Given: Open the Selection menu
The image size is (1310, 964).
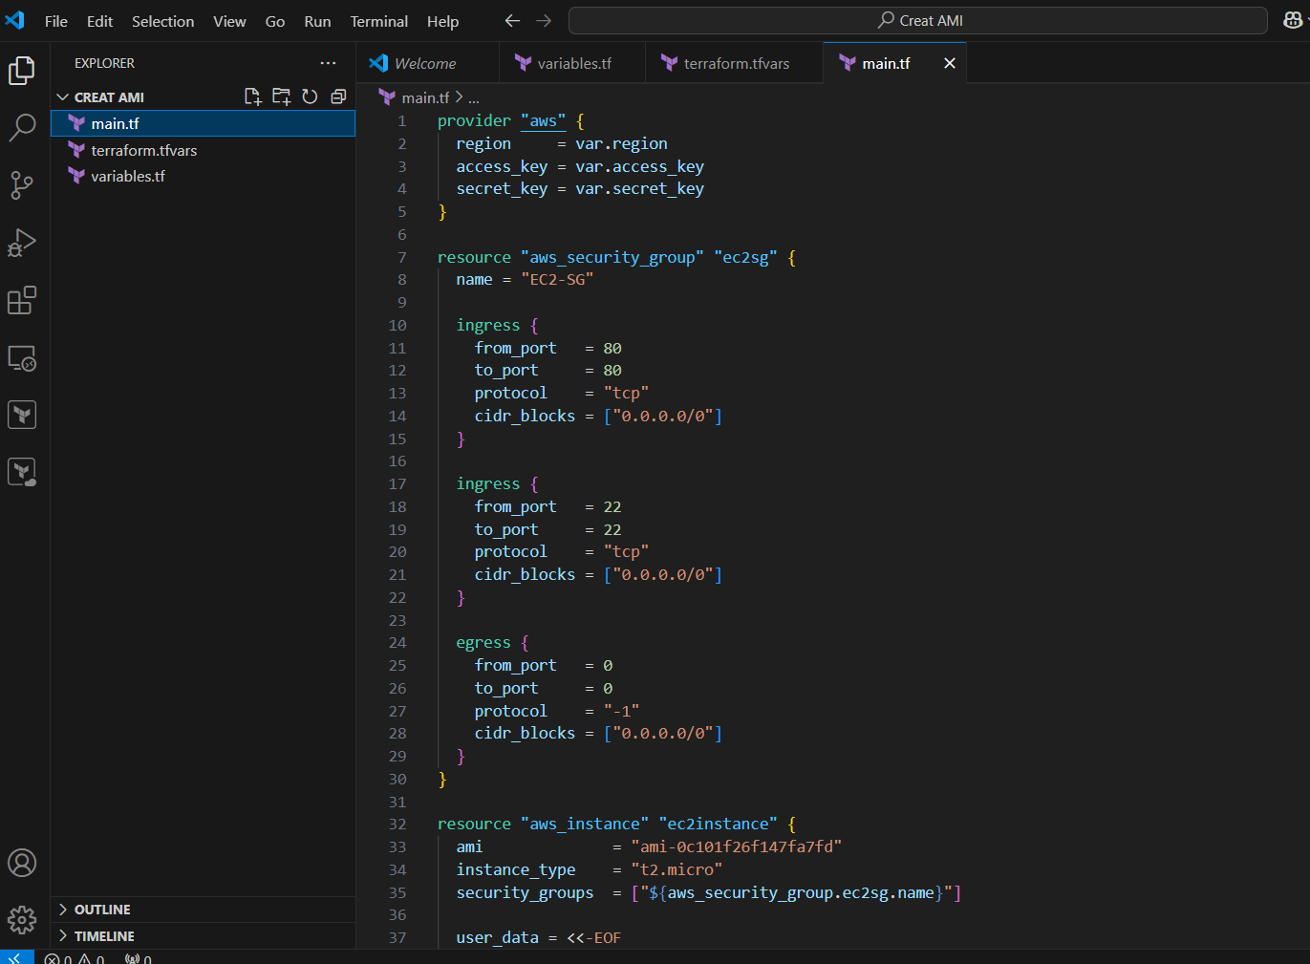Looking at the screenshot, I should pos(162,21).
